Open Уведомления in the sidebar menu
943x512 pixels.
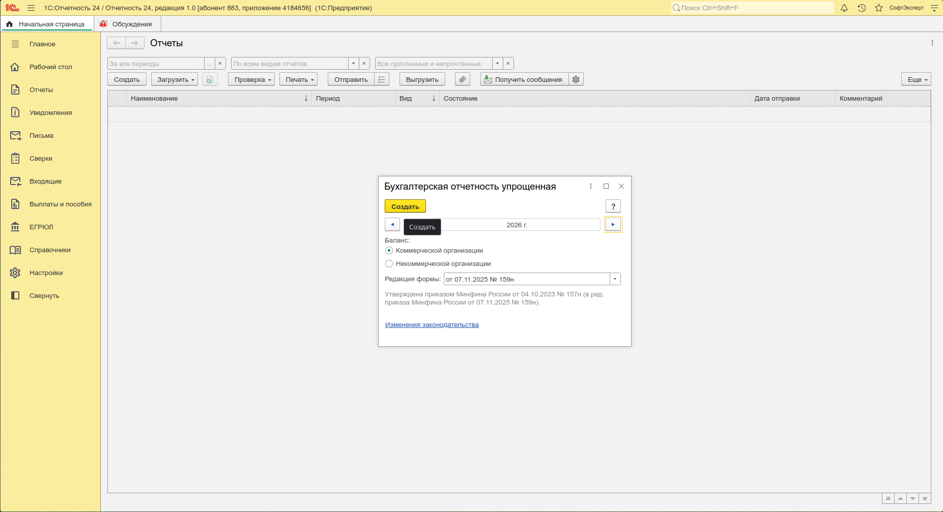(x=50, y=112)
